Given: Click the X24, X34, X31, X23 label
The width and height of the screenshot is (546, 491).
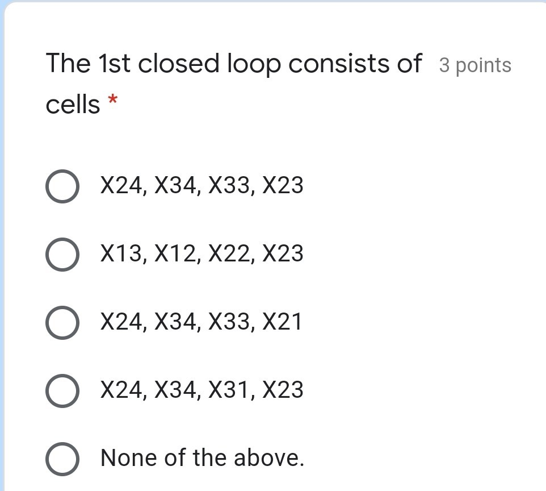Looking at the screenshot, I should (201, 390).
